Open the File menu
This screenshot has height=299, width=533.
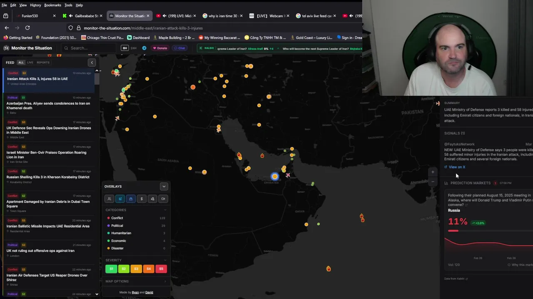click(x=4, y=5)
